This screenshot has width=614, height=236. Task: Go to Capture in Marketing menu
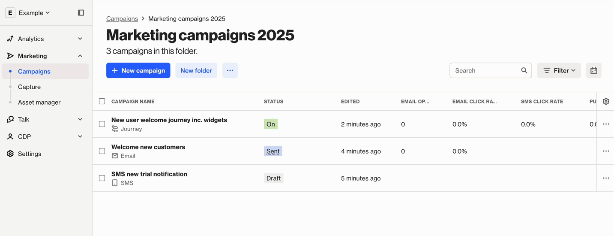(x=29, y=87)
